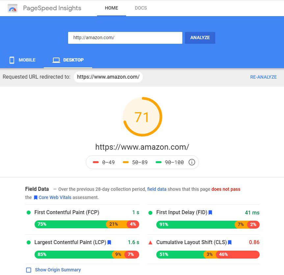Click the green 90–100 legend marker
This screenshot has width=284, height=275.
click(159, 162)
